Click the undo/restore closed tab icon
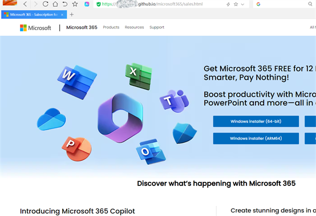The width and height of the screenshot is (316, 216). pos(64,4)
